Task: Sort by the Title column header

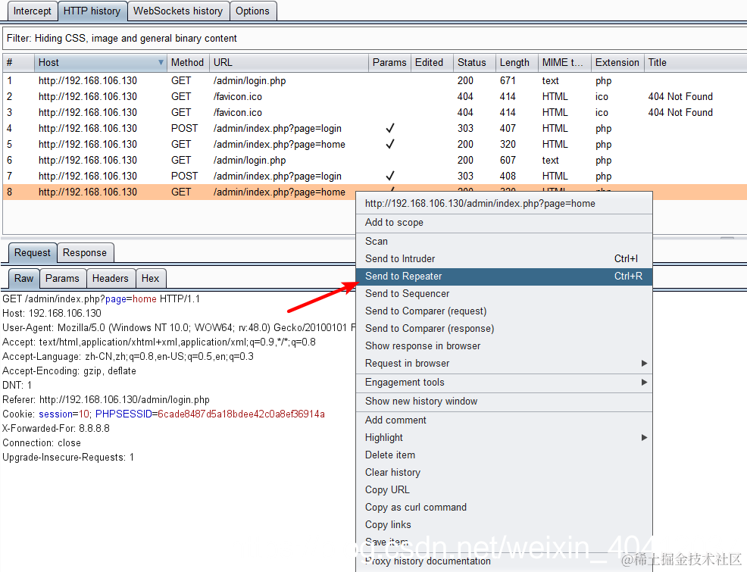Action: coord(695,62)
